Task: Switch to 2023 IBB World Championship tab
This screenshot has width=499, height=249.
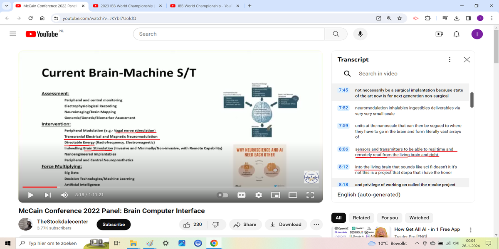Action: (126, 6)
